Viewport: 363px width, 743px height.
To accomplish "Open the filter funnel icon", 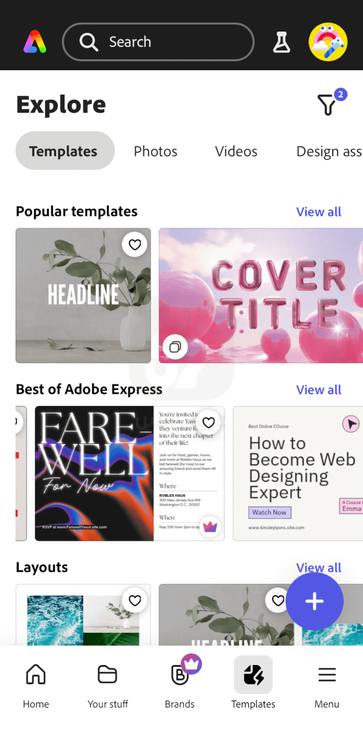I will pyautogui.click(x=327, y=104).
